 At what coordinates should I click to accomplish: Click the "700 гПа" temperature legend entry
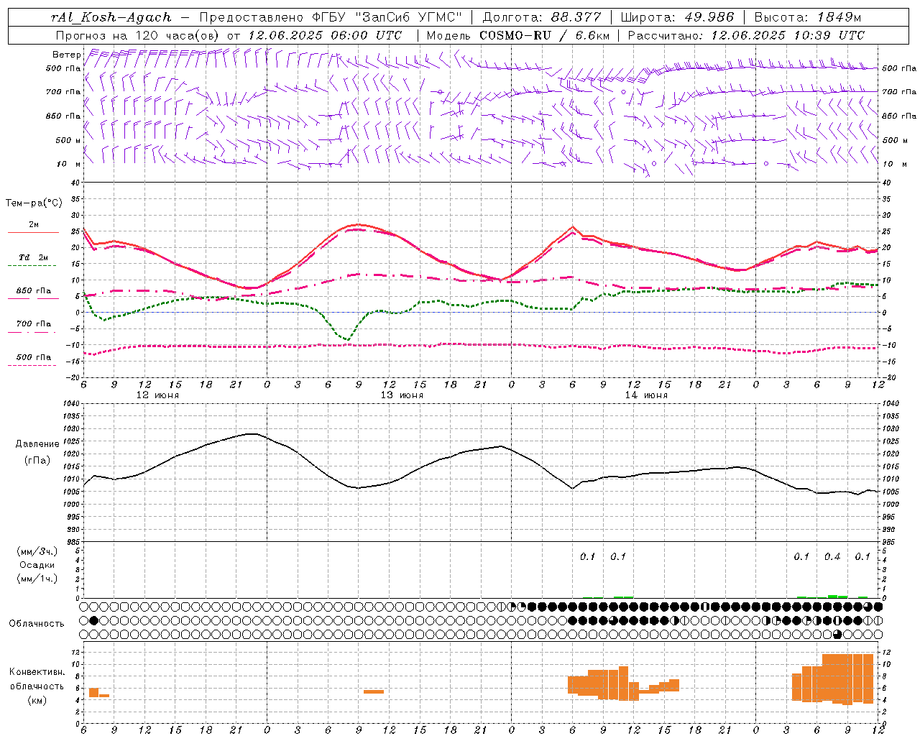34,323
